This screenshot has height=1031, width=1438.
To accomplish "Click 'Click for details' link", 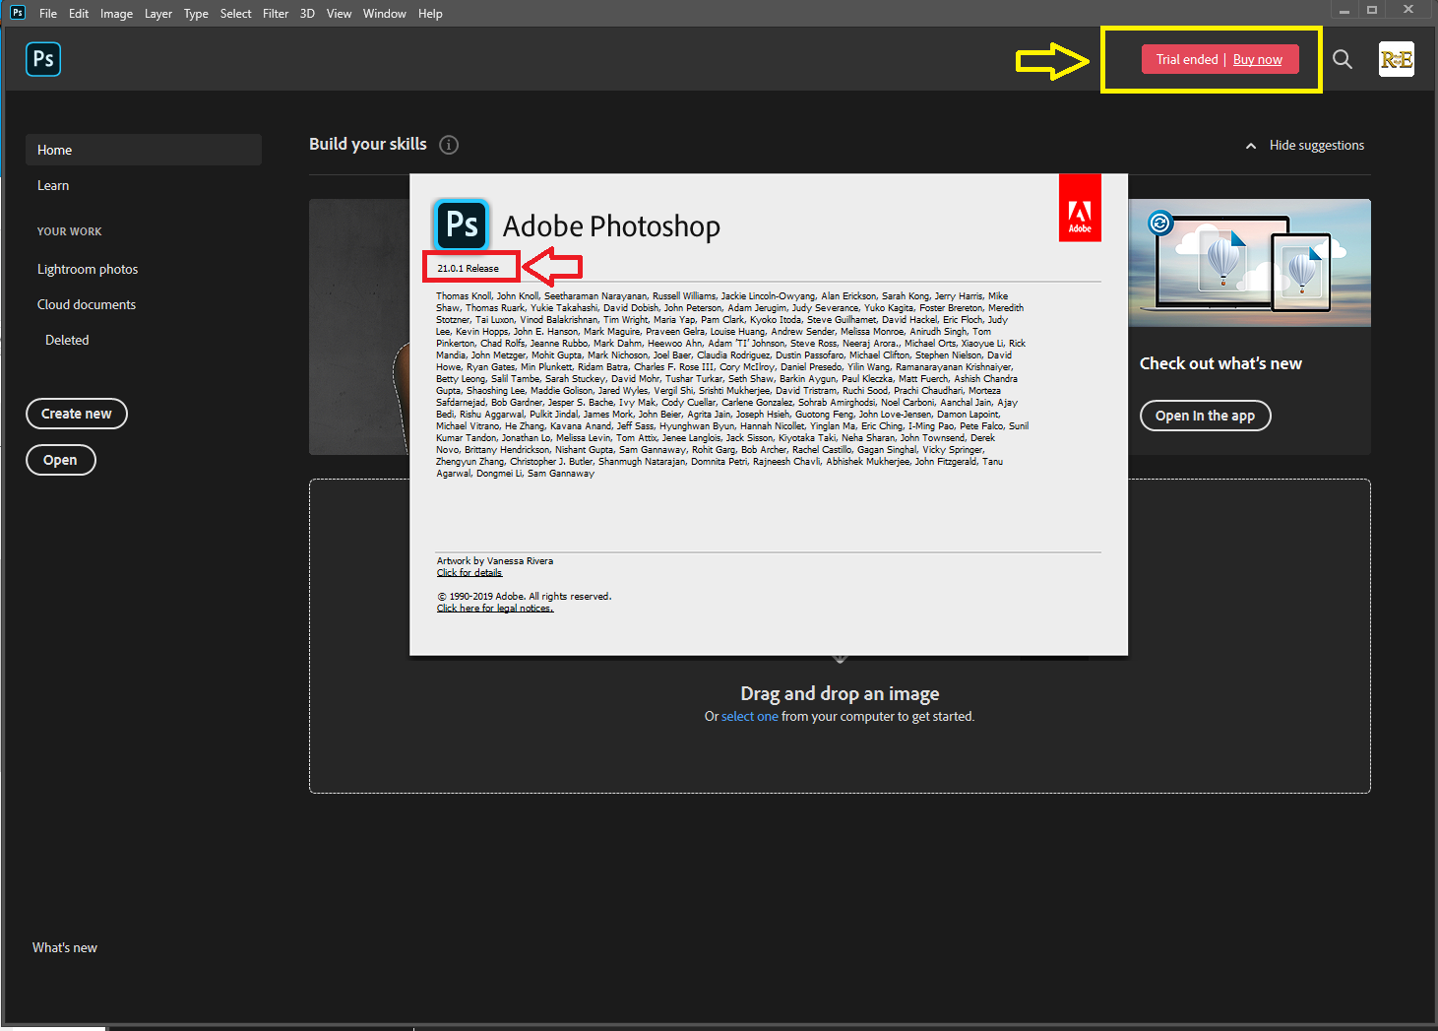I will pos(469,573).
